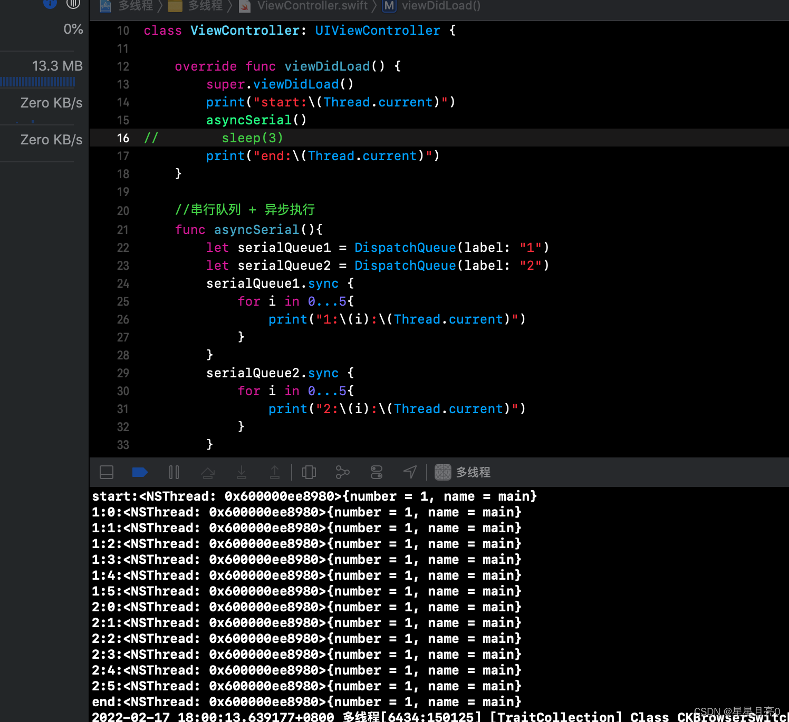This screenshot has width=789, height=722.
Task: Click the comment //串行队列 + 异步执行
Action: click(x=245, y=210)
